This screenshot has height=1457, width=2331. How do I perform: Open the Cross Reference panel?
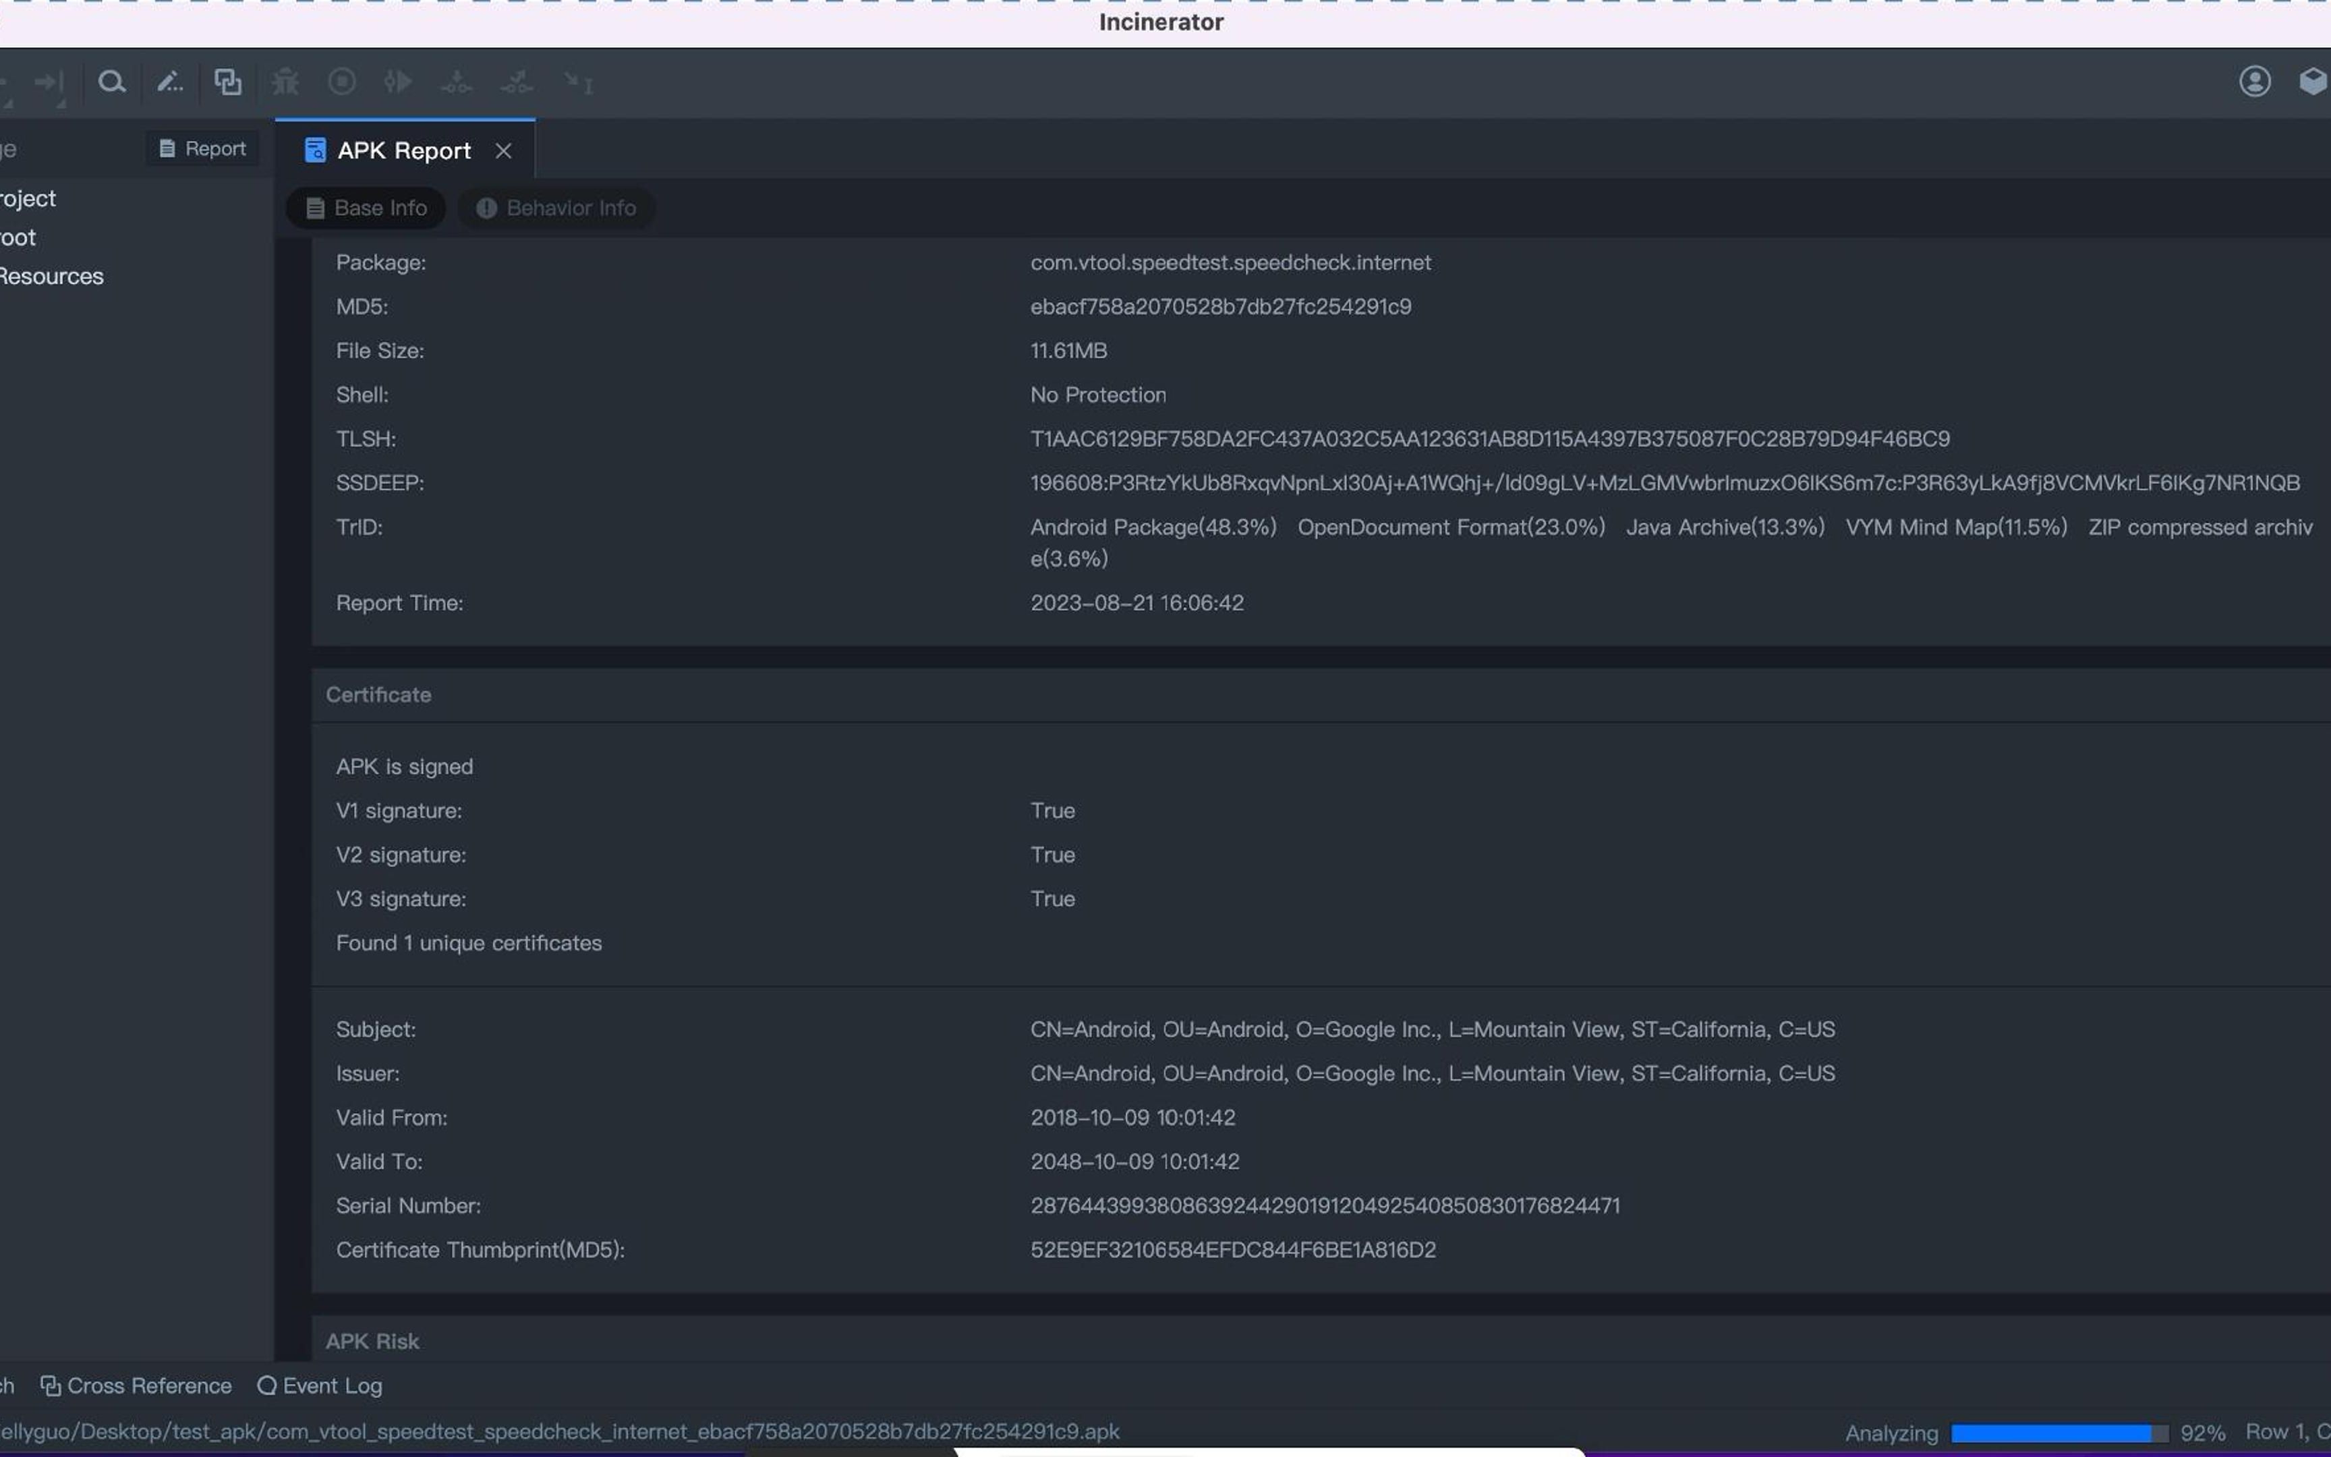(136, 1385)
